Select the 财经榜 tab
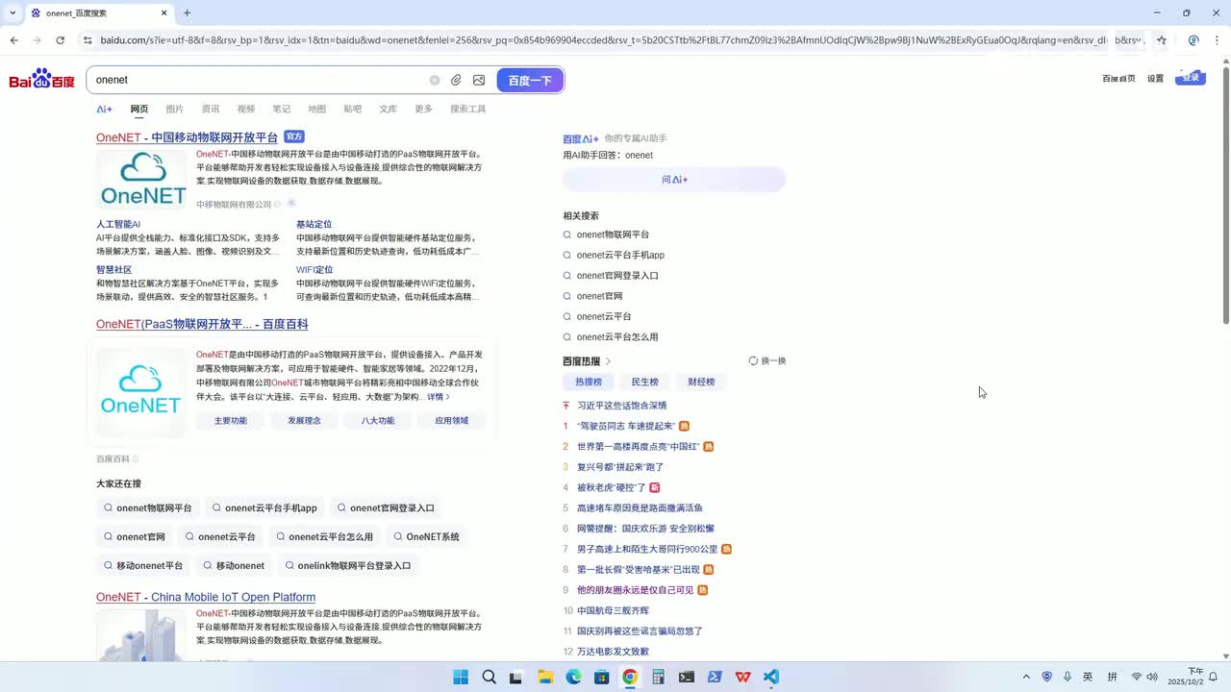 [x=700, y=382]
